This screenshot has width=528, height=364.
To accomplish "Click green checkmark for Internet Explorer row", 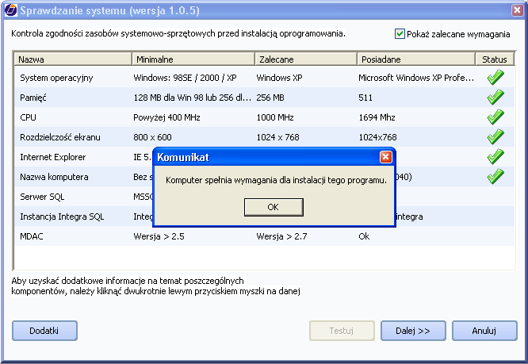I will [495, 157].
